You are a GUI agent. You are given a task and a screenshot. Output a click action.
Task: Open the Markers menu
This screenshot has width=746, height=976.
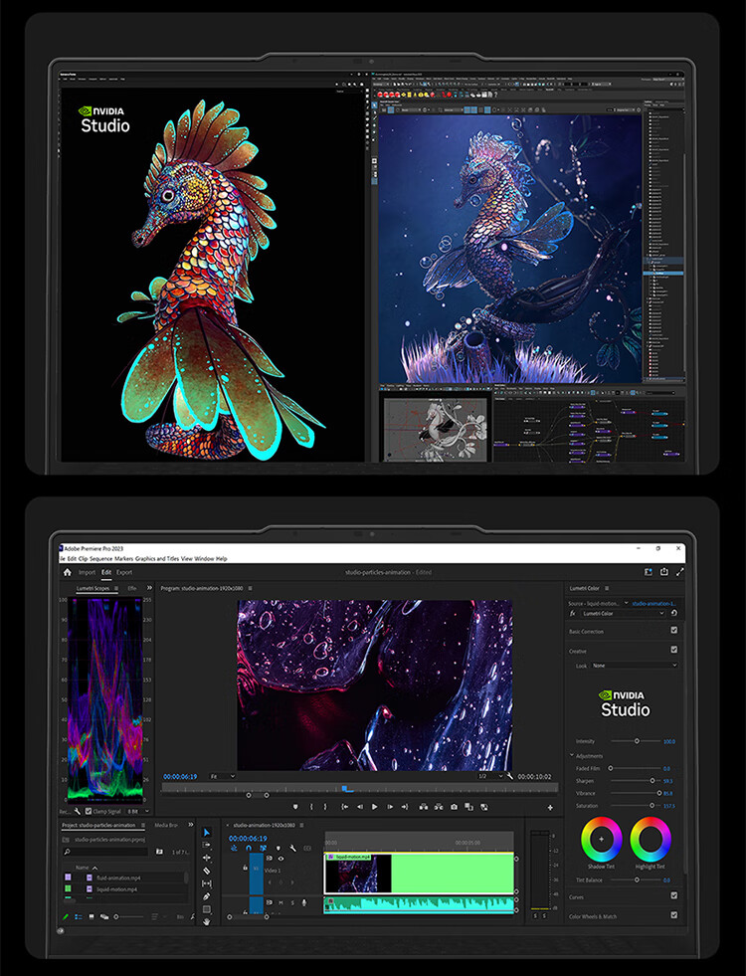[123, 558]
